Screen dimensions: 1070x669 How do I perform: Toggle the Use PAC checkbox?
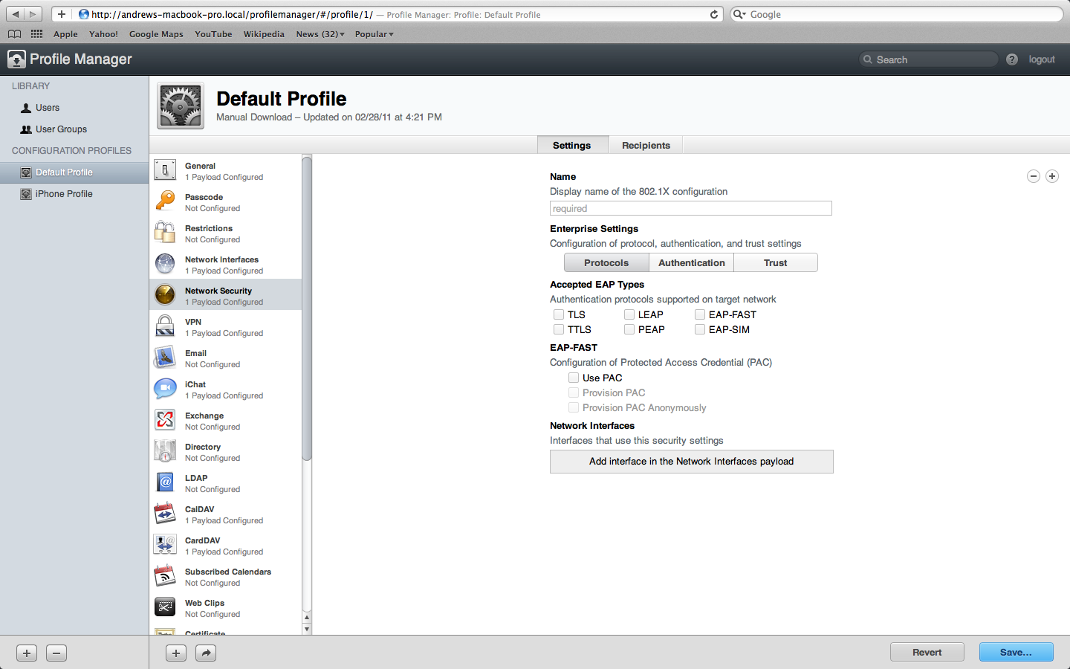click(x=574, y=378)
